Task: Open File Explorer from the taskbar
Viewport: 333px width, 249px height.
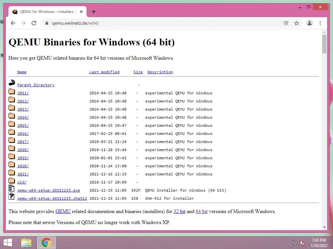Action: pyautogui.click(x=26, y=243)
